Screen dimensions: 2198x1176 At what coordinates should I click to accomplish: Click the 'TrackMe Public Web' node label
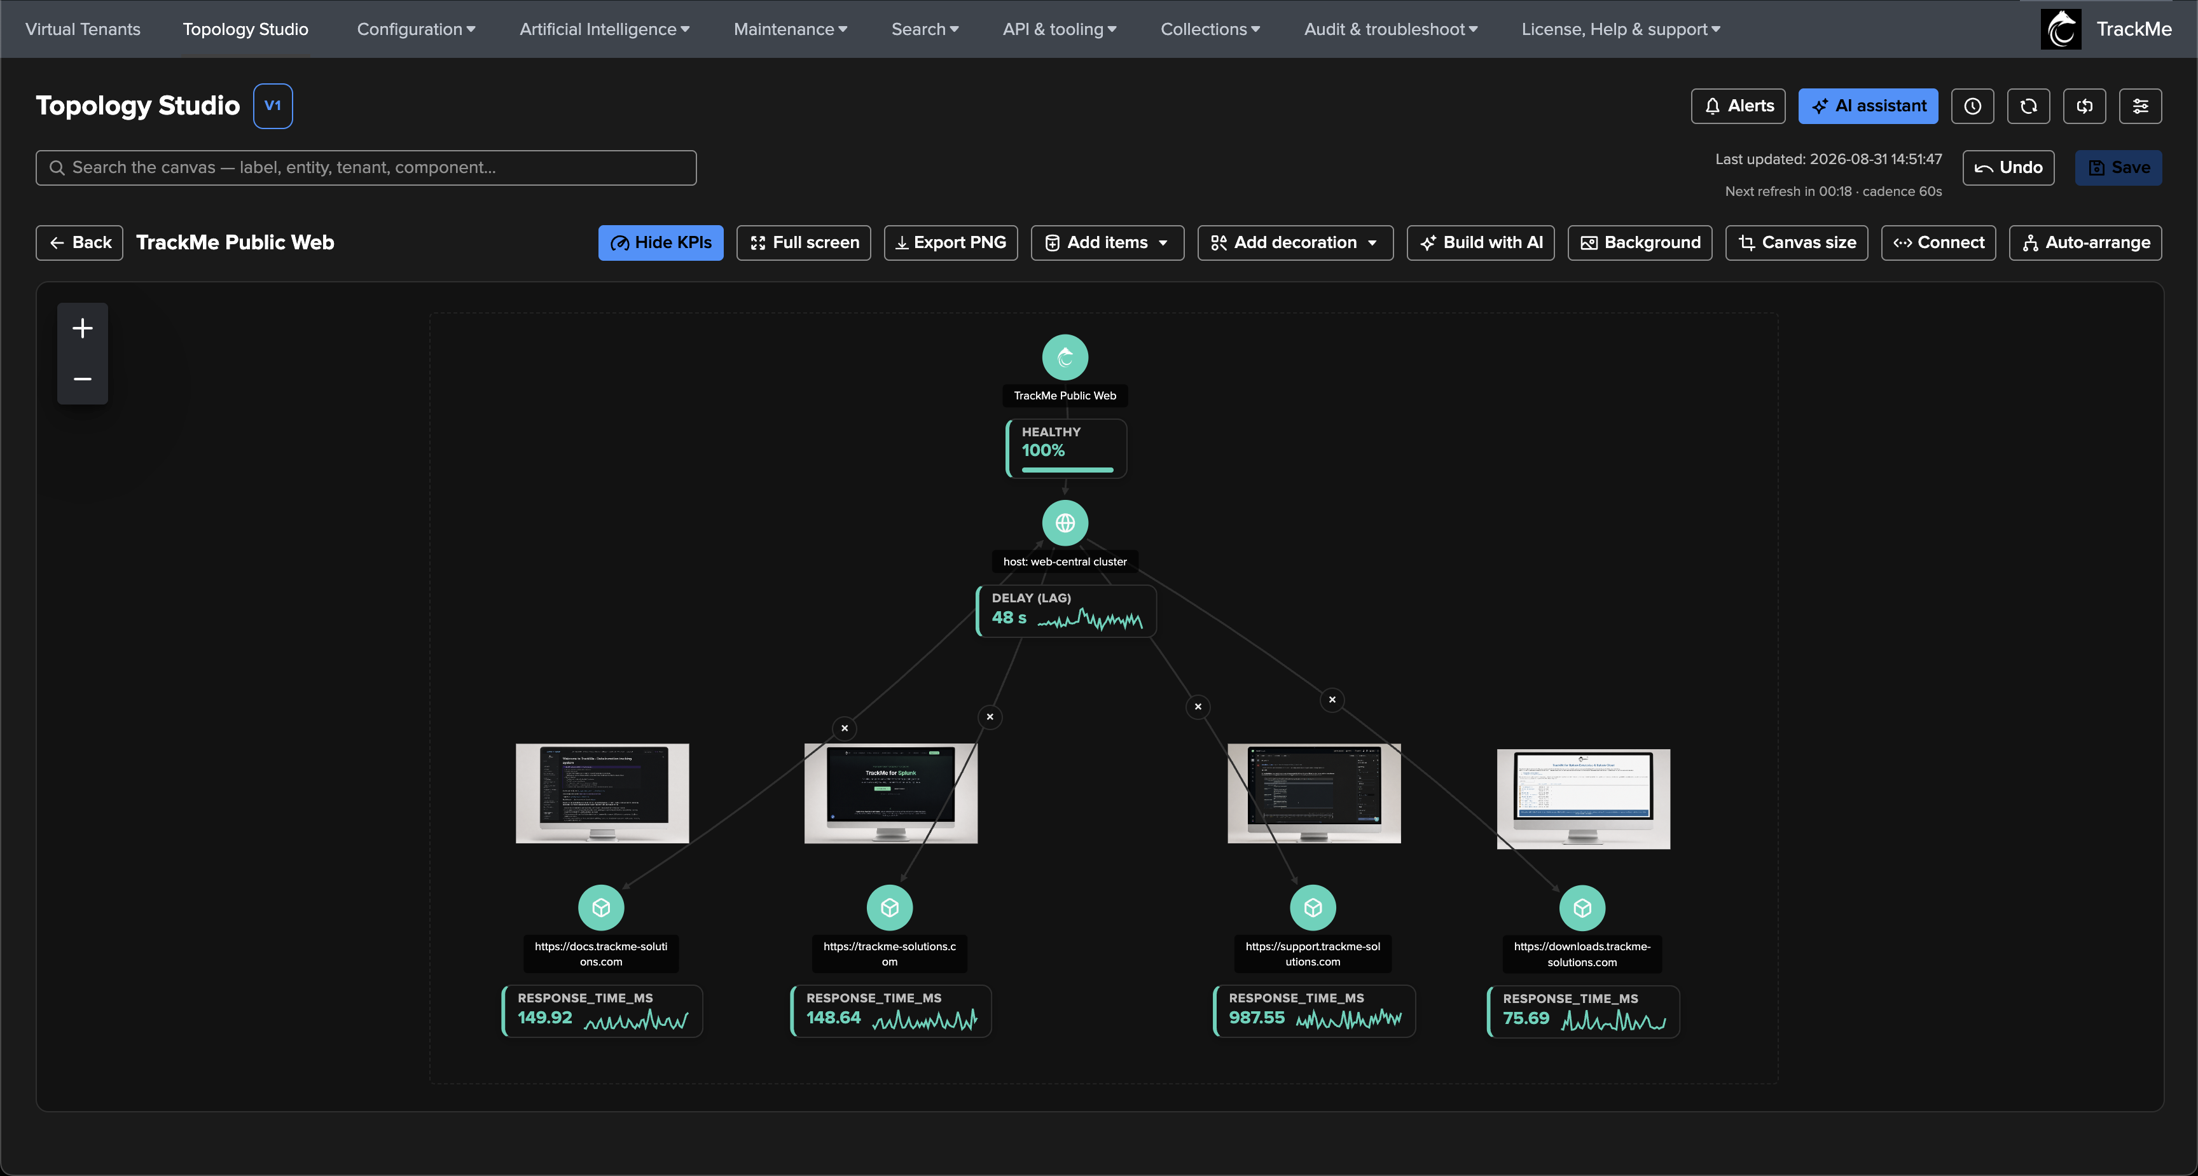[1065, 396]
